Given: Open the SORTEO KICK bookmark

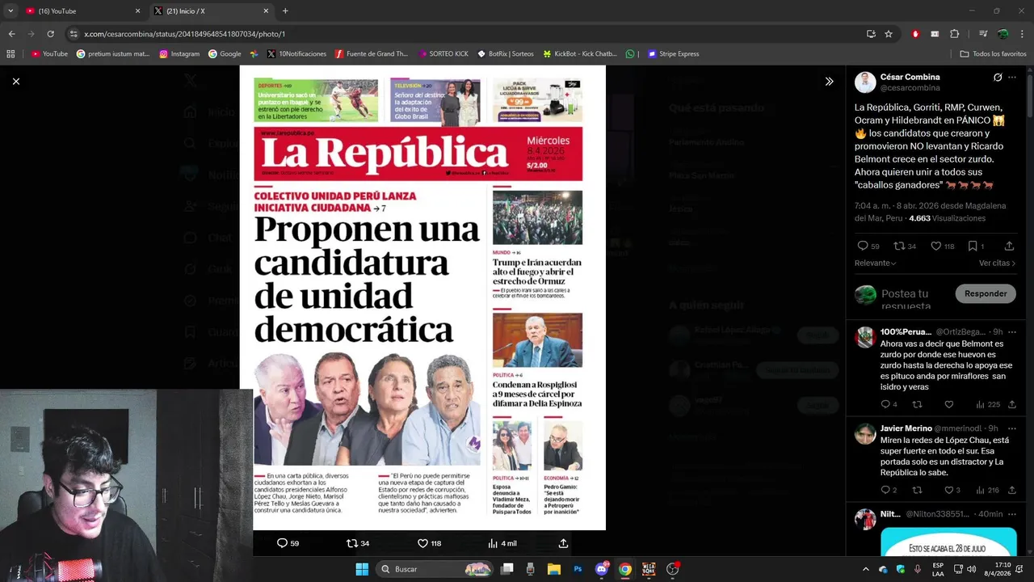Looking at the screenshot, I should pos(443,54).
